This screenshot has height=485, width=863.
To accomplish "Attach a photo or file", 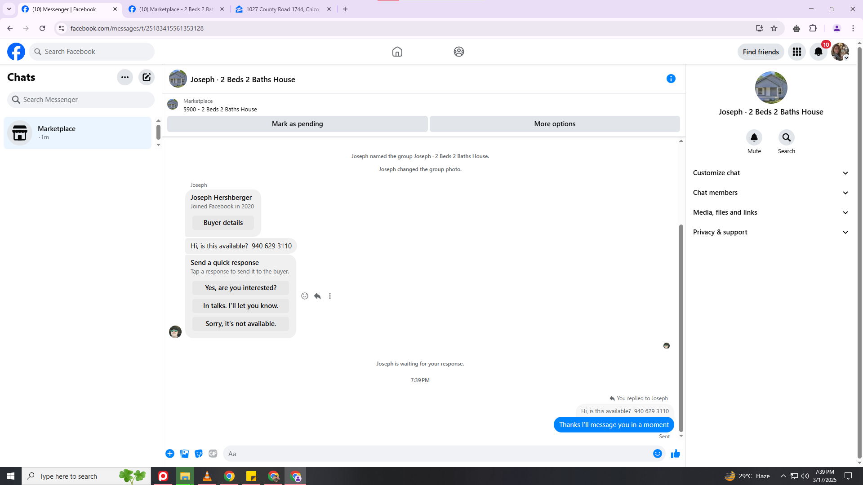I will point(184,454).
